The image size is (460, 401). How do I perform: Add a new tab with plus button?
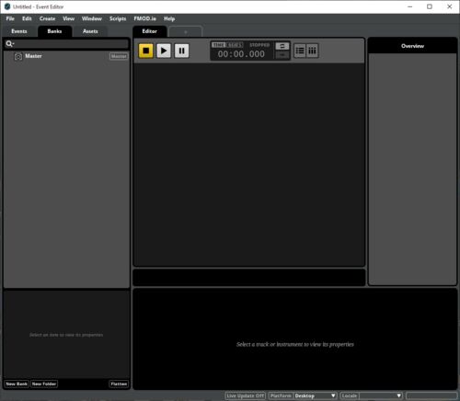[185, 32]
